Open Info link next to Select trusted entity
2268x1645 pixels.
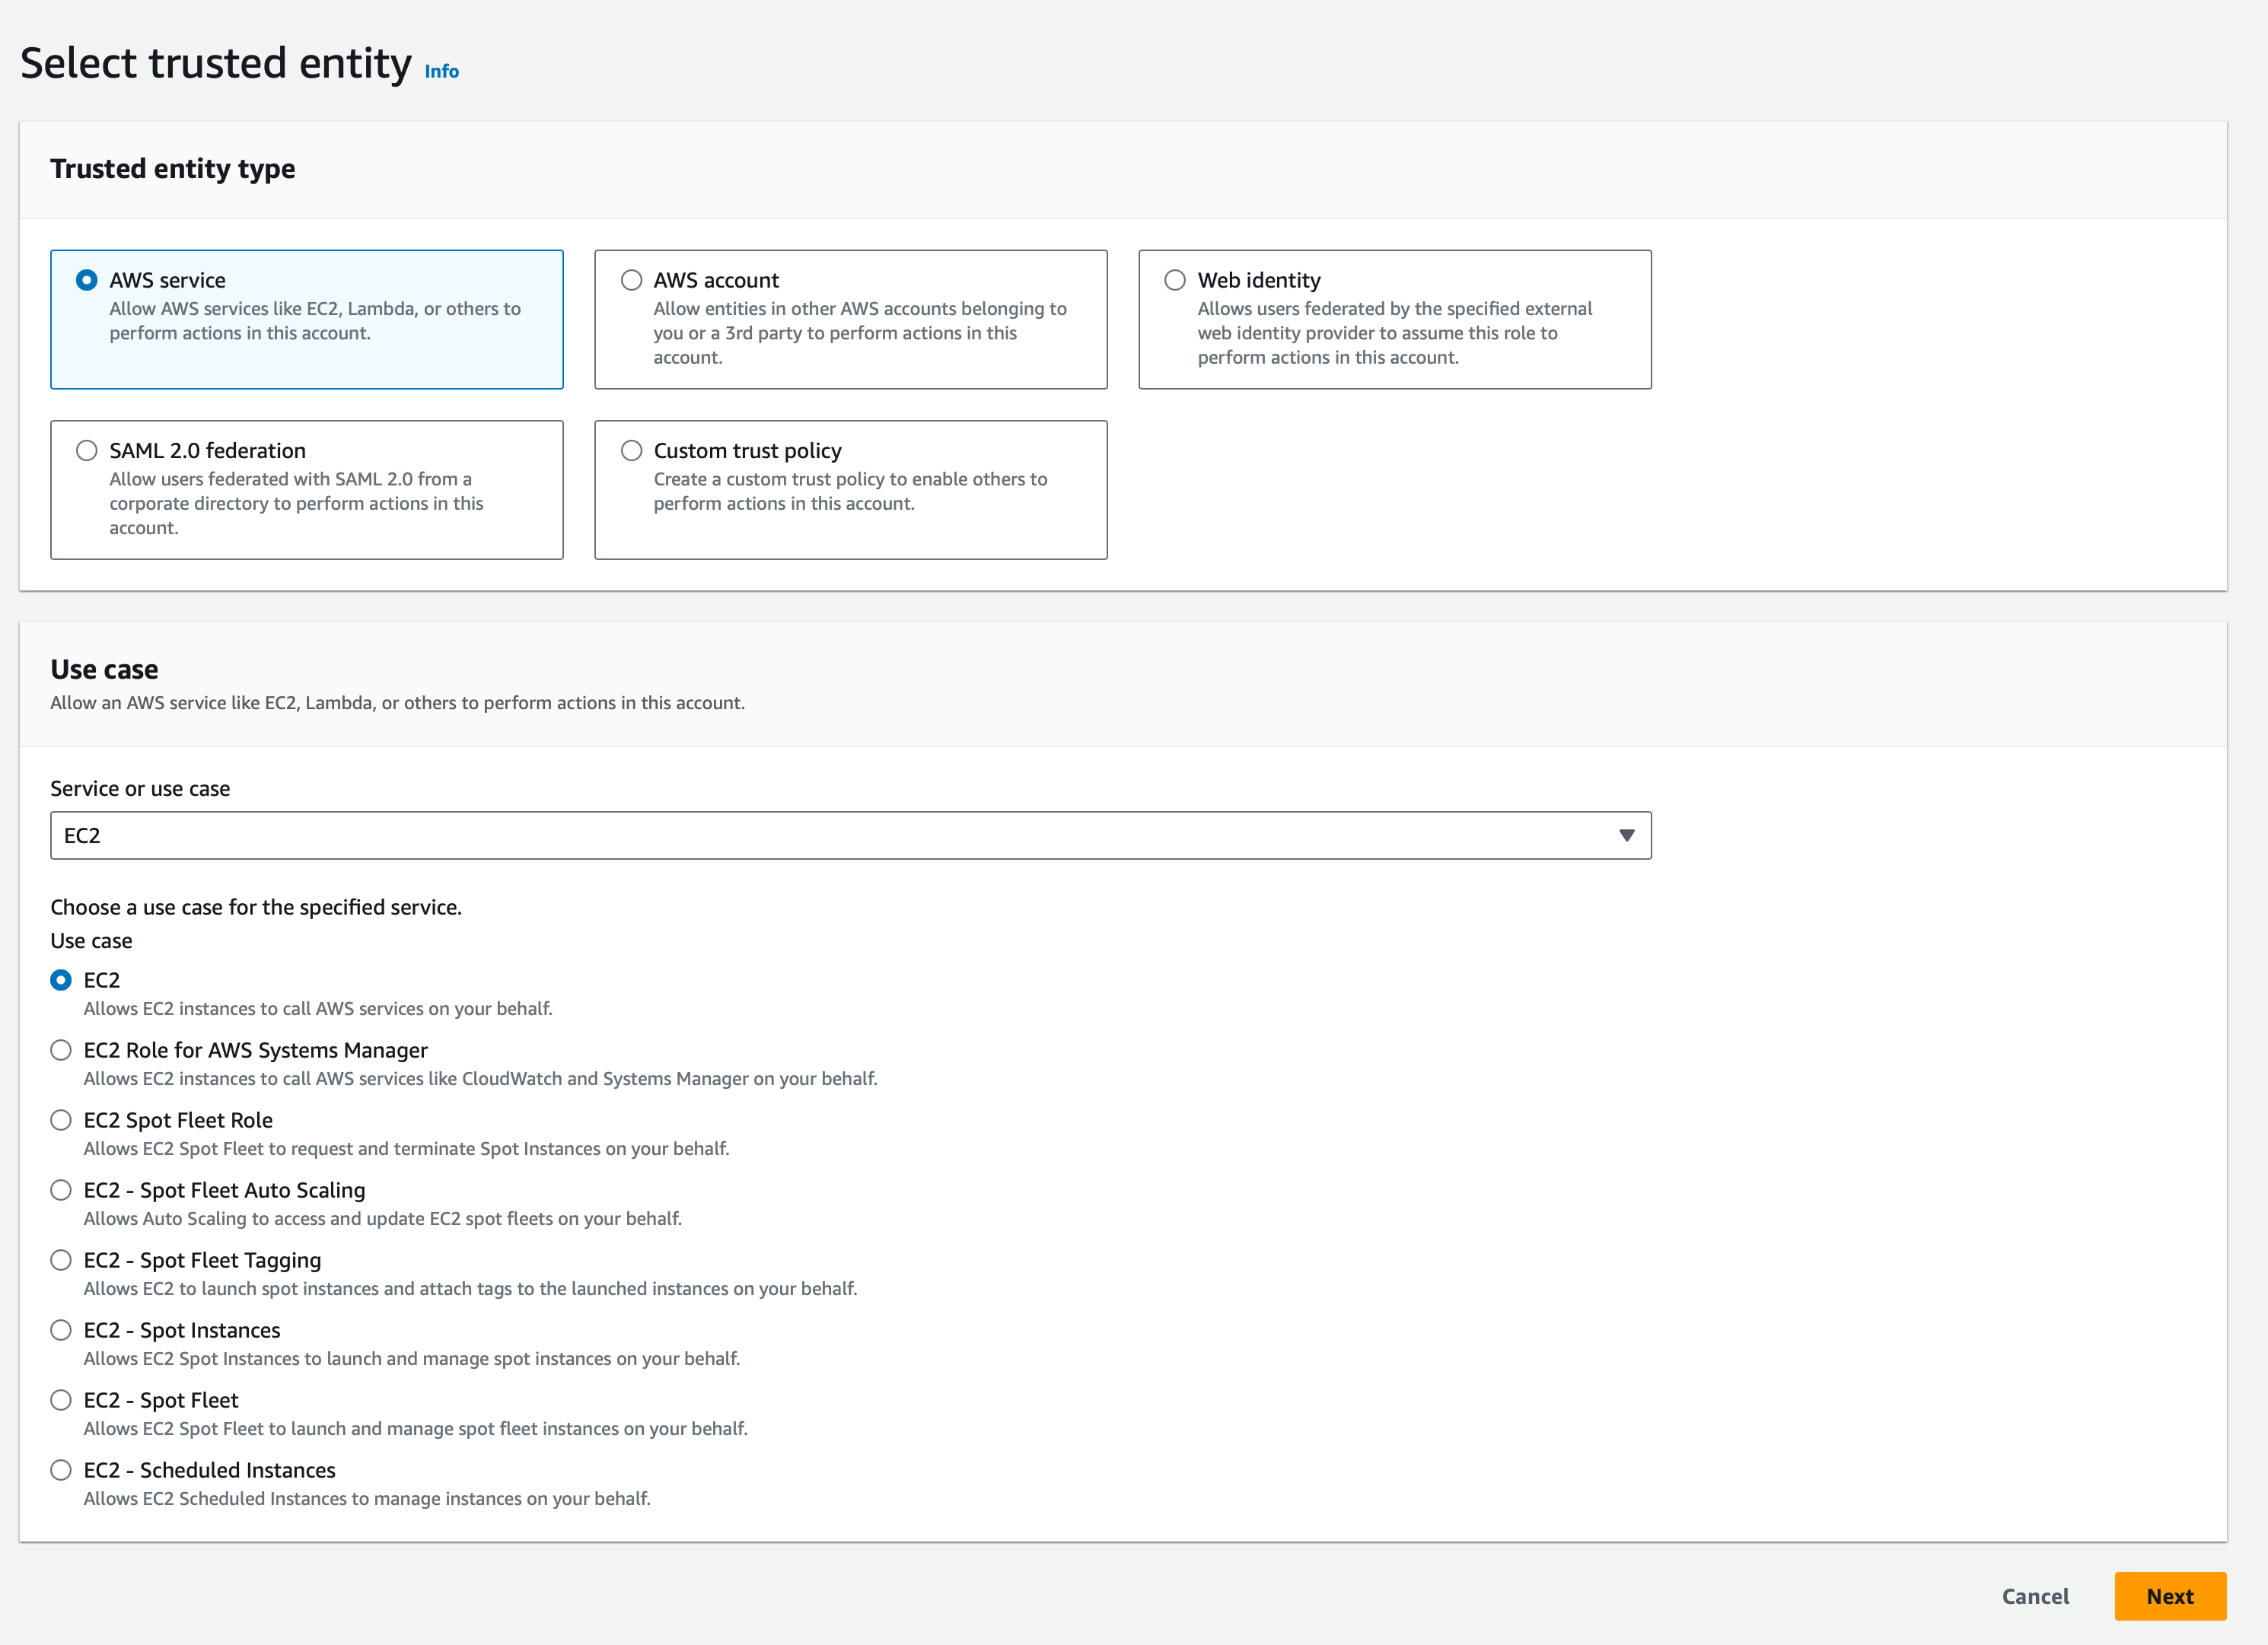[442, 71]
